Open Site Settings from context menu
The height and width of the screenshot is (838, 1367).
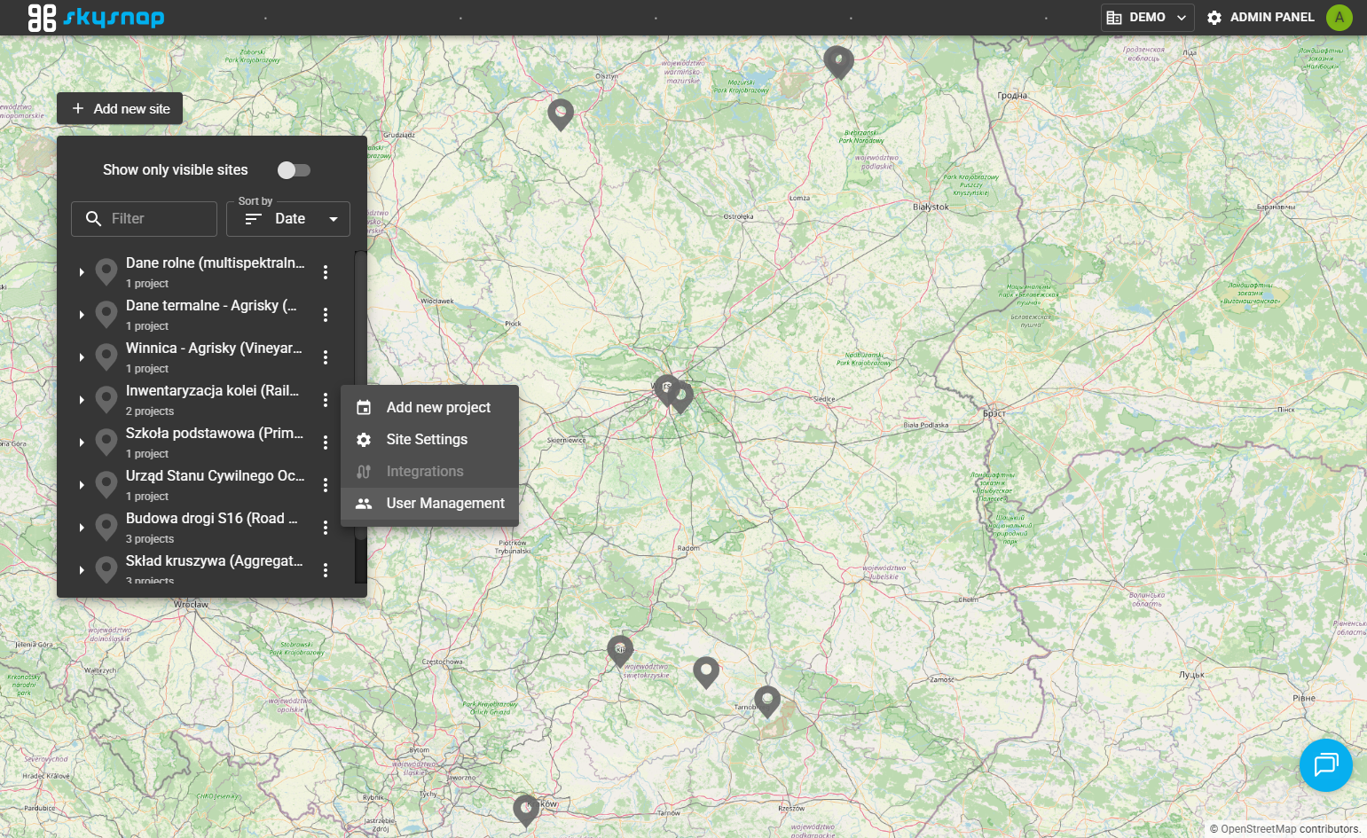(429, 440)
